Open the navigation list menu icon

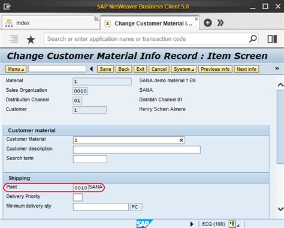click(x=14, y=39)
